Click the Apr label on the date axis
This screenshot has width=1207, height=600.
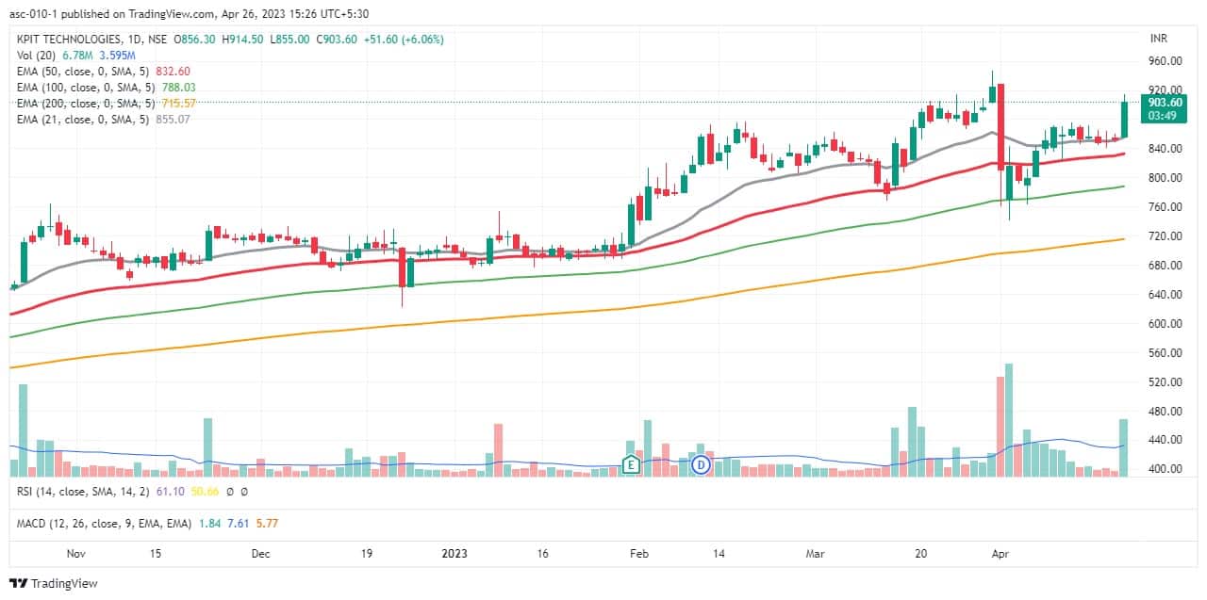(1000, 555)
